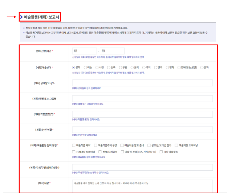This screenshot has width=227, height=193.
Task: Check the 예술작품 제작 checkbox
Action: tap(74, 145)
